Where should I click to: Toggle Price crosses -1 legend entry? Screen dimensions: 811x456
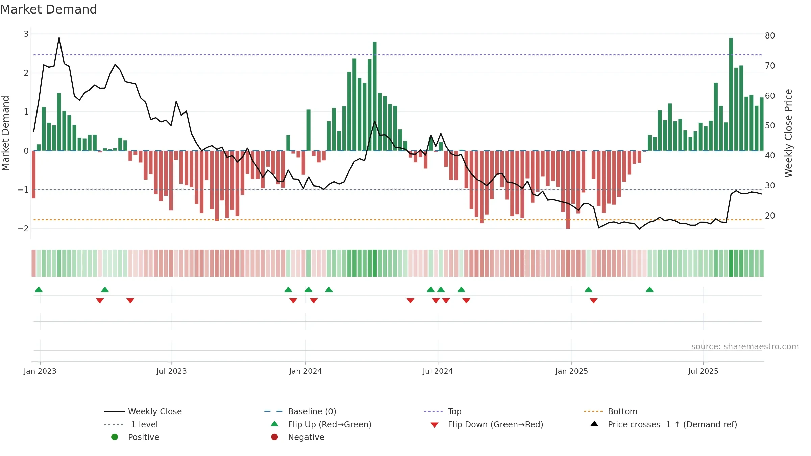(664, 424)
